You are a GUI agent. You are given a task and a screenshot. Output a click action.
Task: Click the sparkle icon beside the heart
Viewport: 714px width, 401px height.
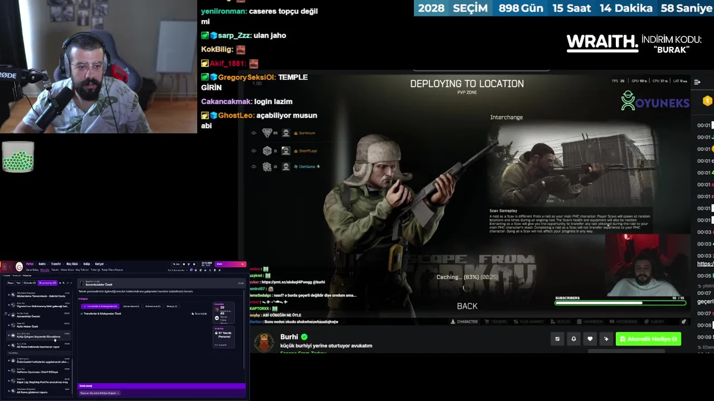[x=606, y=339]
